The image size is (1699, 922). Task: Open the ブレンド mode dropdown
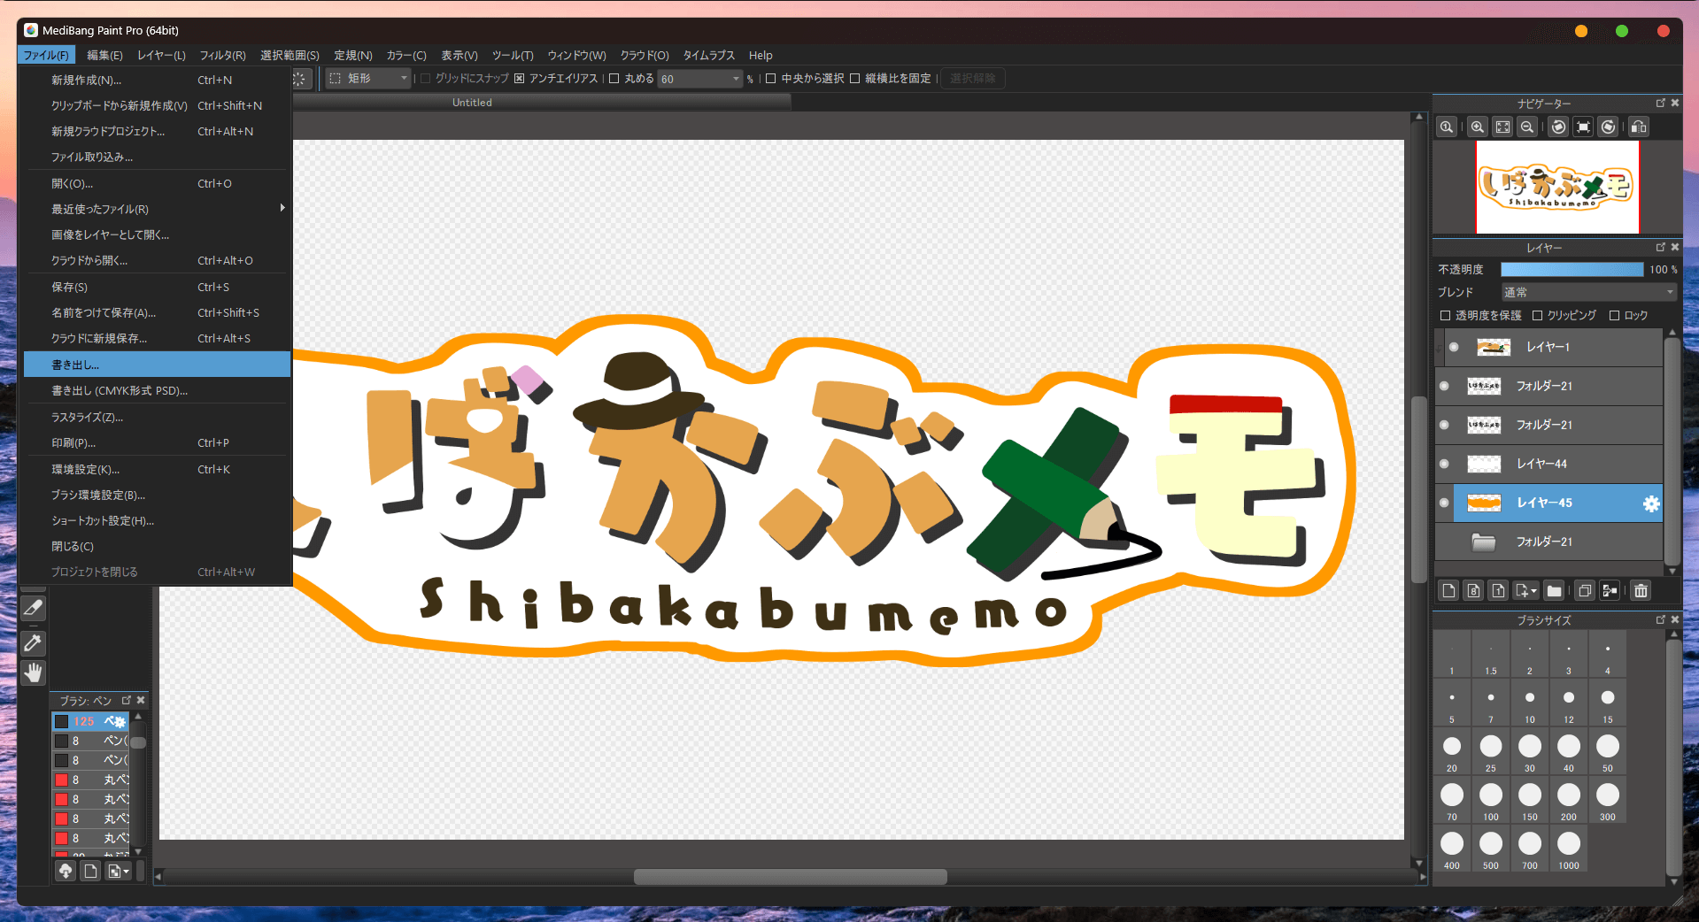click(x=1588, y=292)
